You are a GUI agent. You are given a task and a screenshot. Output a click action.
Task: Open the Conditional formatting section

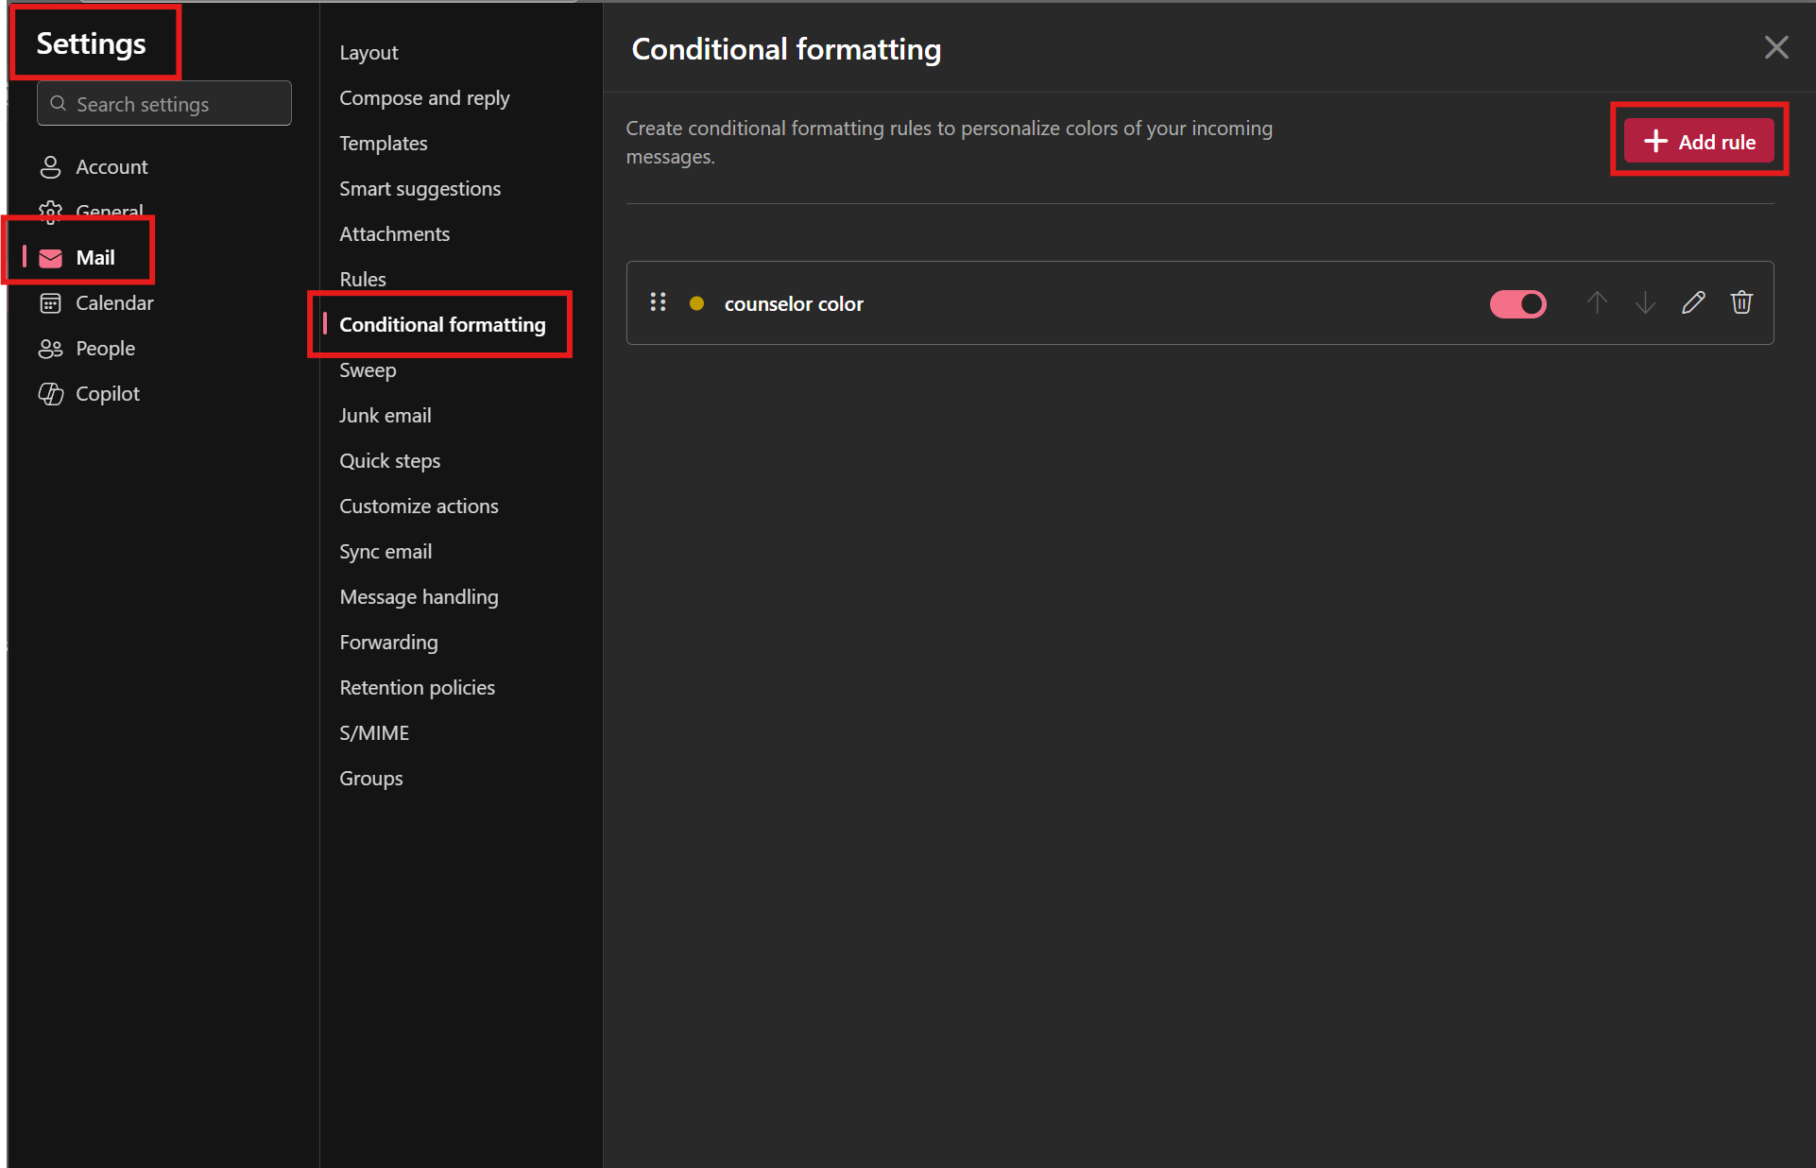click(442, 324)
